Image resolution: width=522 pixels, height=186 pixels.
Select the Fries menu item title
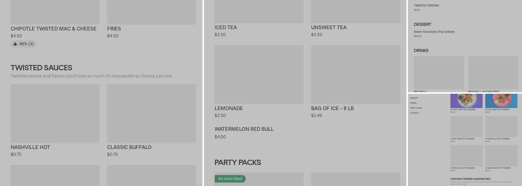pyautogui.click(x=114, y=29)
